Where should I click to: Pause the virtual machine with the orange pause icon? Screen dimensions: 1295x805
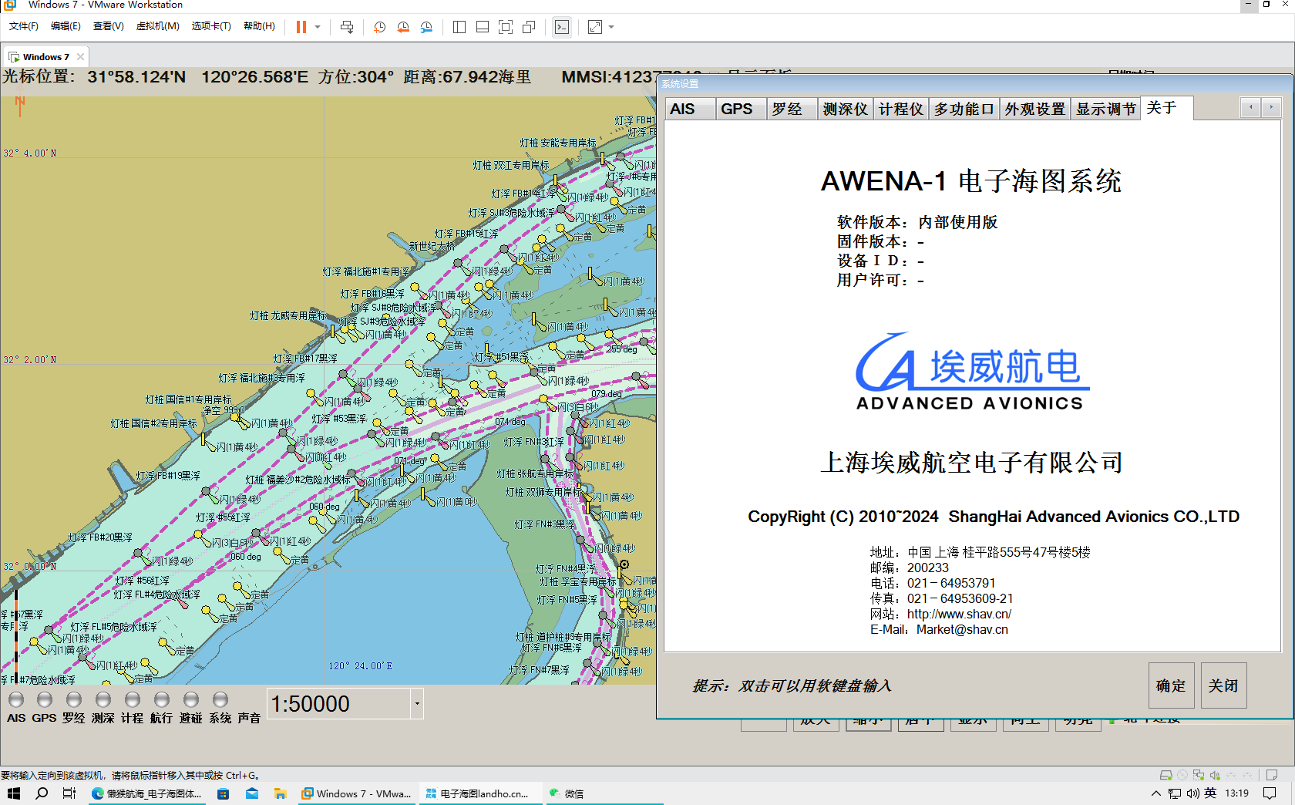point(301,27)
